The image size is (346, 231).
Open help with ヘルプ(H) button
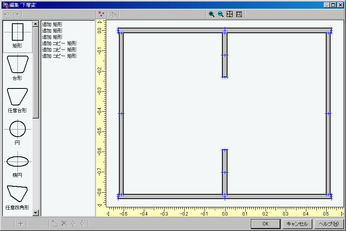pos(329,224)
